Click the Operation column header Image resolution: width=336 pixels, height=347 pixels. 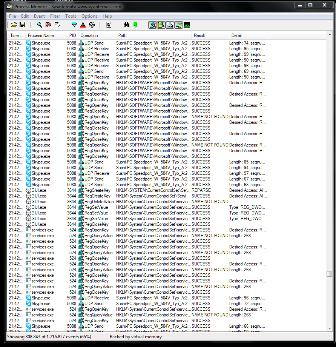point(97,35)
